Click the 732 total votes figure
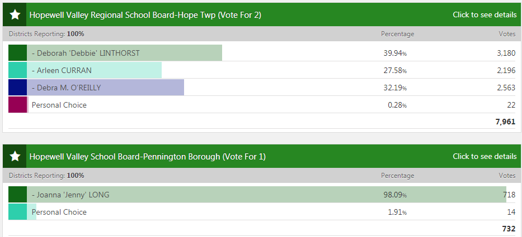Viewport: 522px width, 237px height. (x=509, y=229)
